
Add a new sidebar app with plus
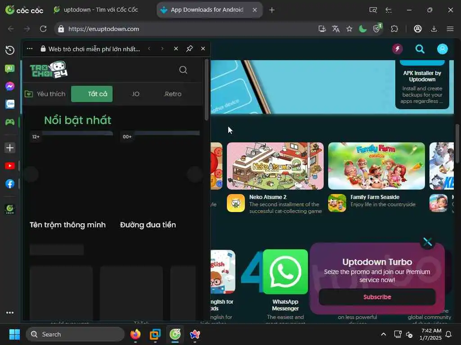(x=10, y=147)
